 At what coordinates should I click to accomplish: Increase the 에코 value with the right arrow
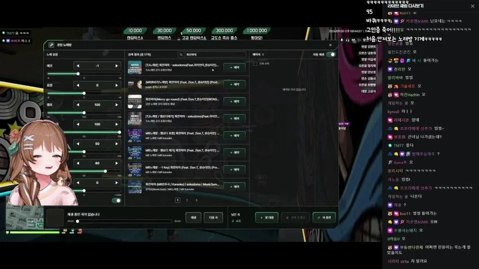coord(116,66)
